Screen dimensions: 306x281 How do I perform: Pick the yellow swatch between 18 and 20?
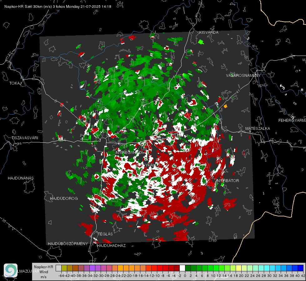coord(238,268)
